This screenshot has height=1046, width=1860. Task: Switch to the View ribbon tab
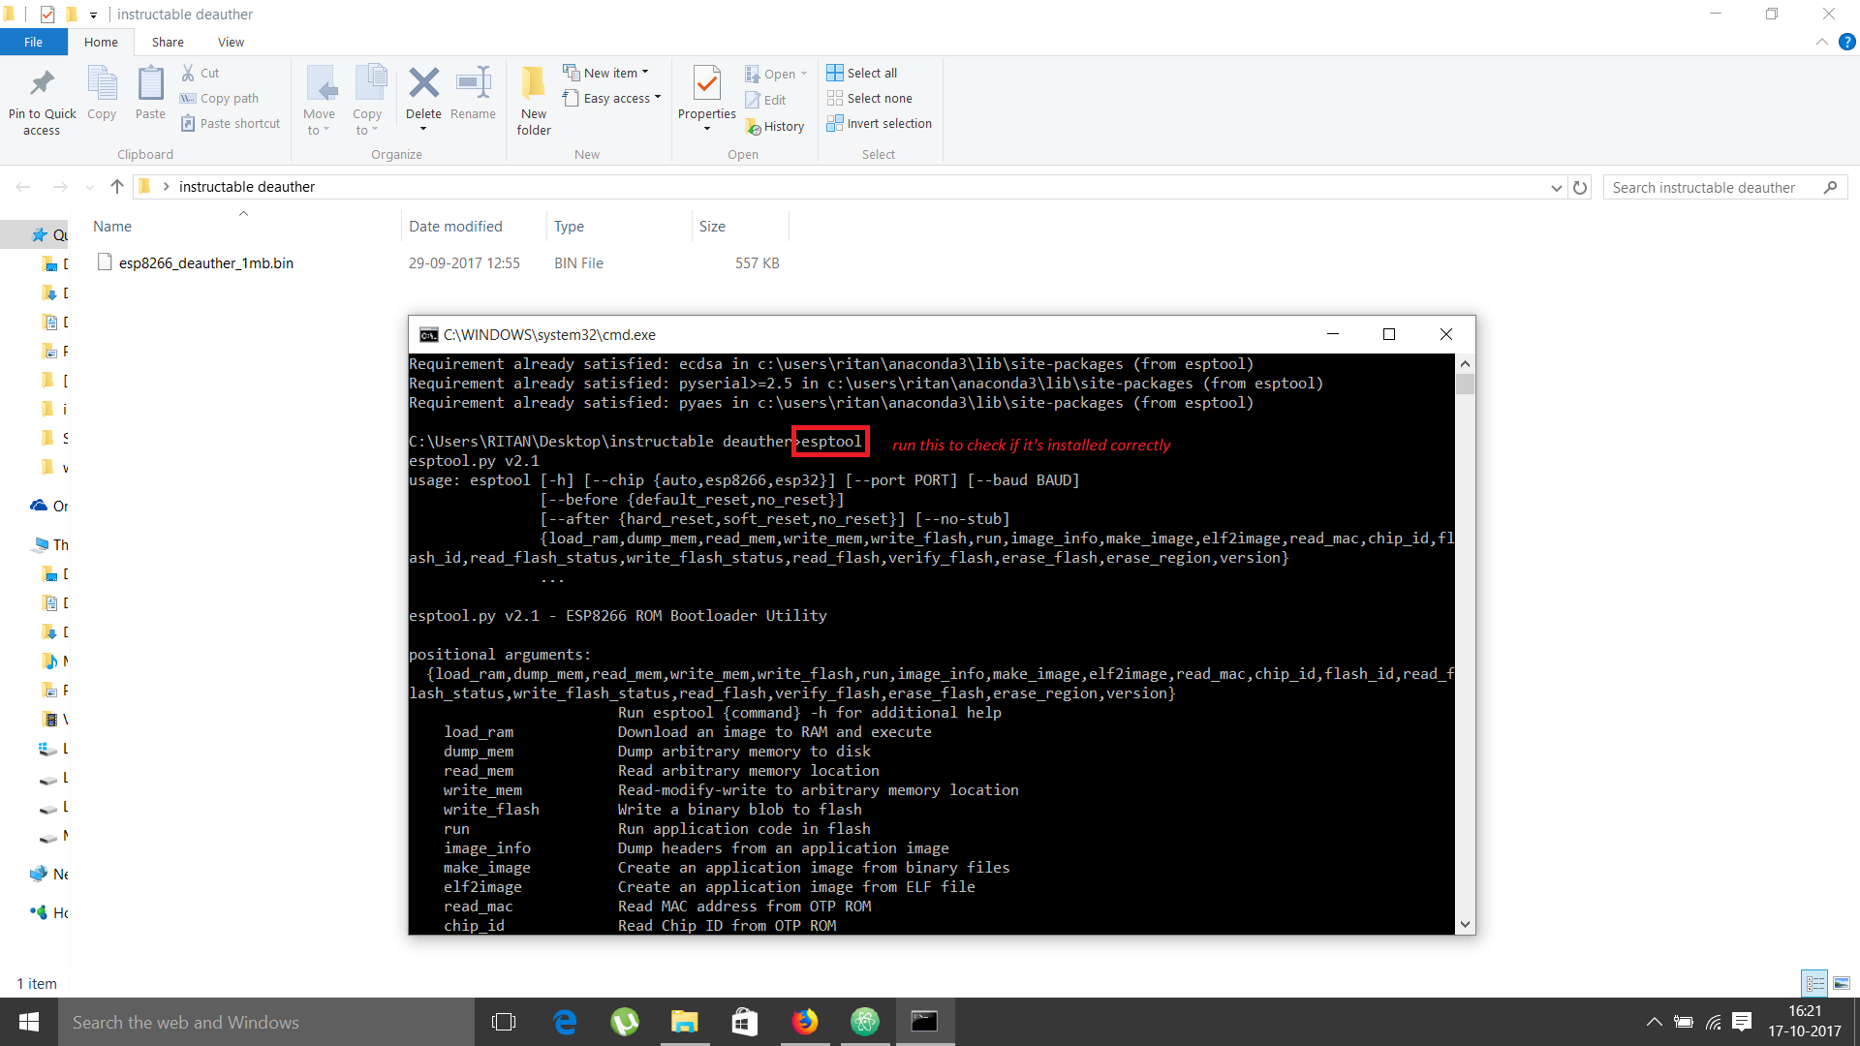(x=231, y=42)
